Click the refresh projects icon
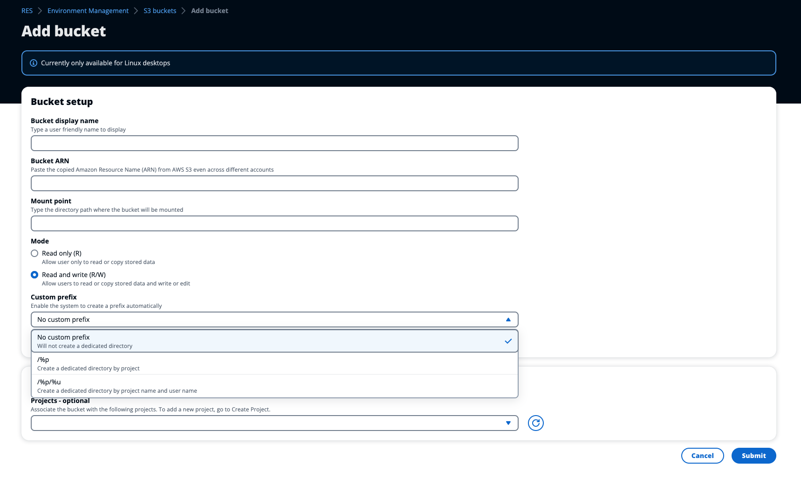This screenshot has width=801, height=500. [535, 423]
